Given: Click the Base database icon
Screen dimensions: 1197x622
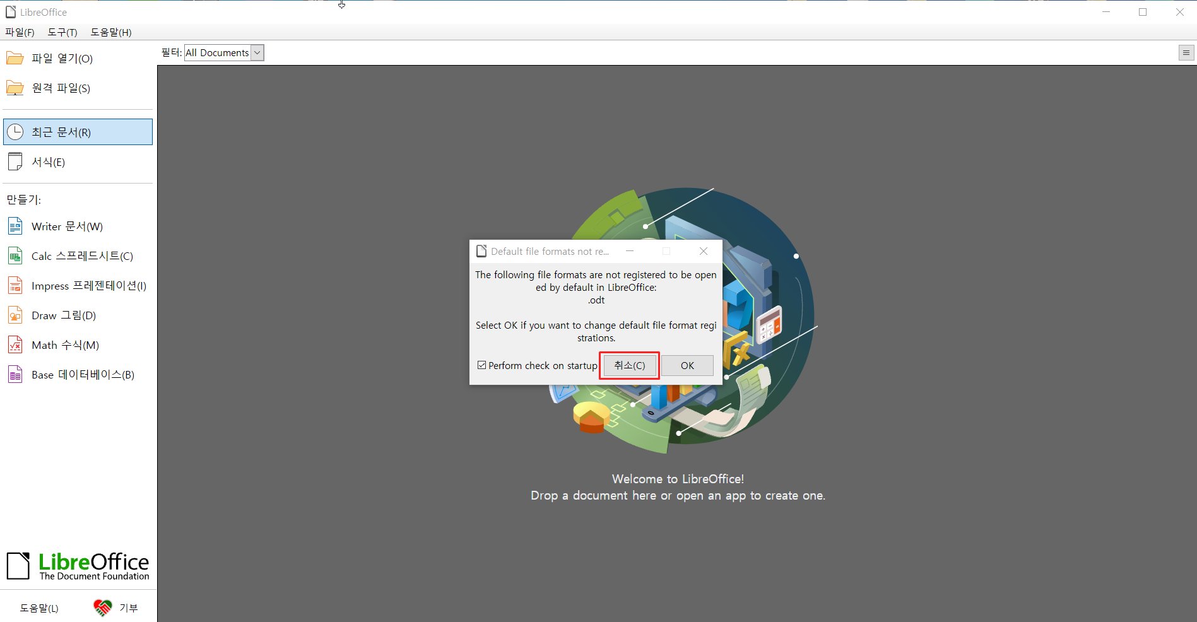Looking at the screenshot, I should click(x=15, y=374).
